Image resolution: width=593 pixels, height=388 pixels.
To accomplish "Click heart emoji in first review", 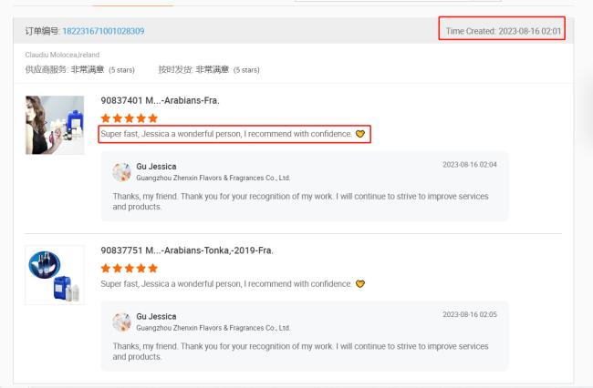I will 360,134.
